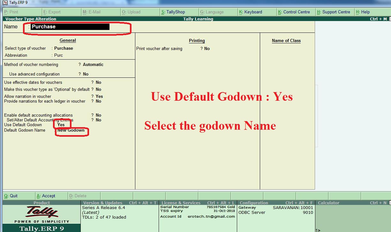
Task: Open the Print button in top bar
Action: [22, 12]
